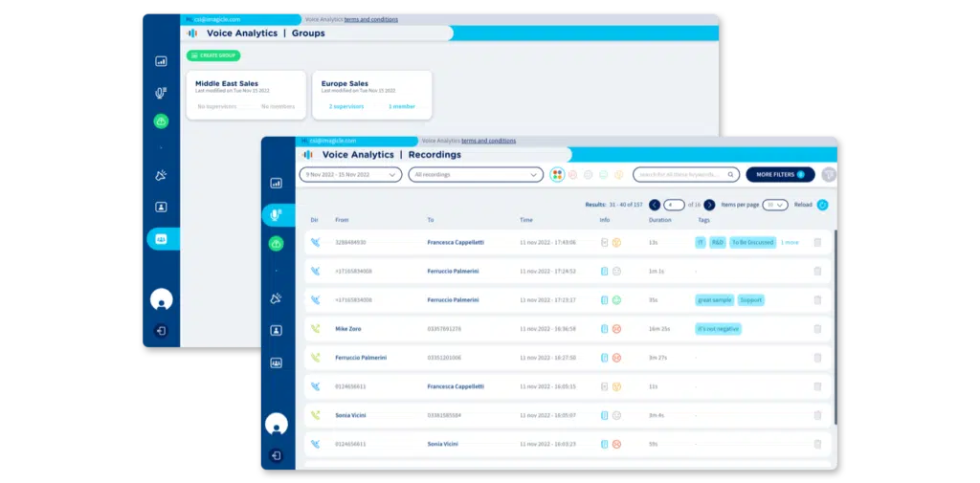Click logout icon in Recordings window sidebar
980x483 pixels.
[x=276, y=455]
